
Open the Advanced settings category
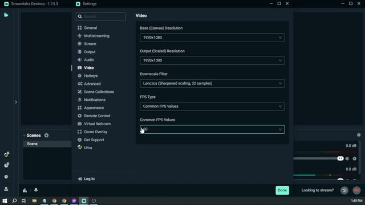click(x=89, y=84)
